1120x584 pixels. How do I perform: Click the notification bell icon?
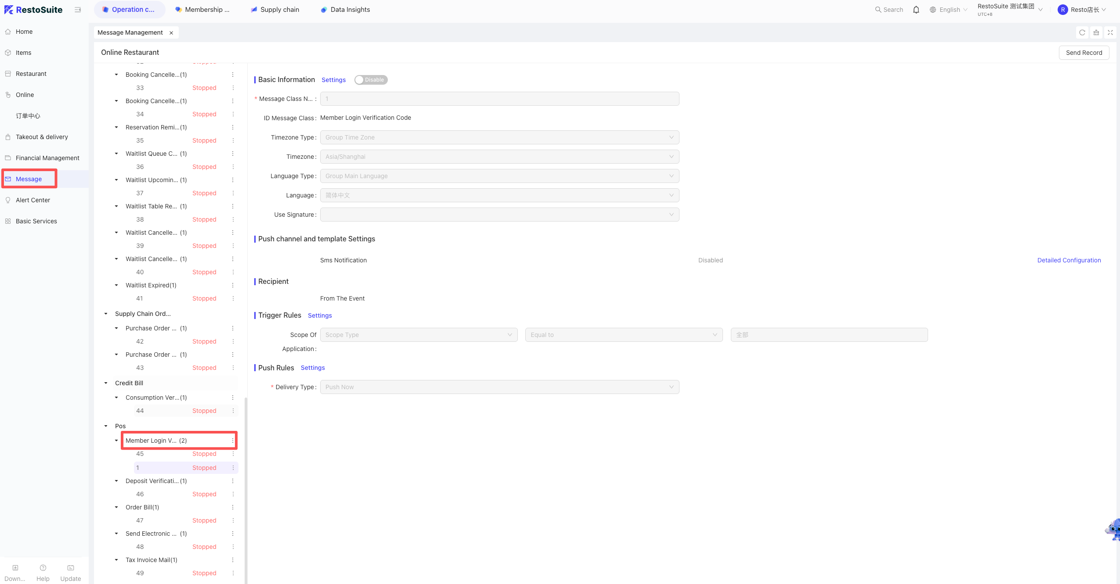coord(916,10)
